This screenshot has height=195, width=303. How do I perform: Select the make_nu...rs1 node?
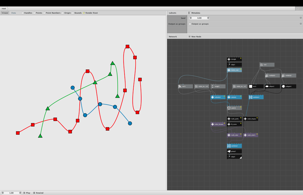coord(240,86)
